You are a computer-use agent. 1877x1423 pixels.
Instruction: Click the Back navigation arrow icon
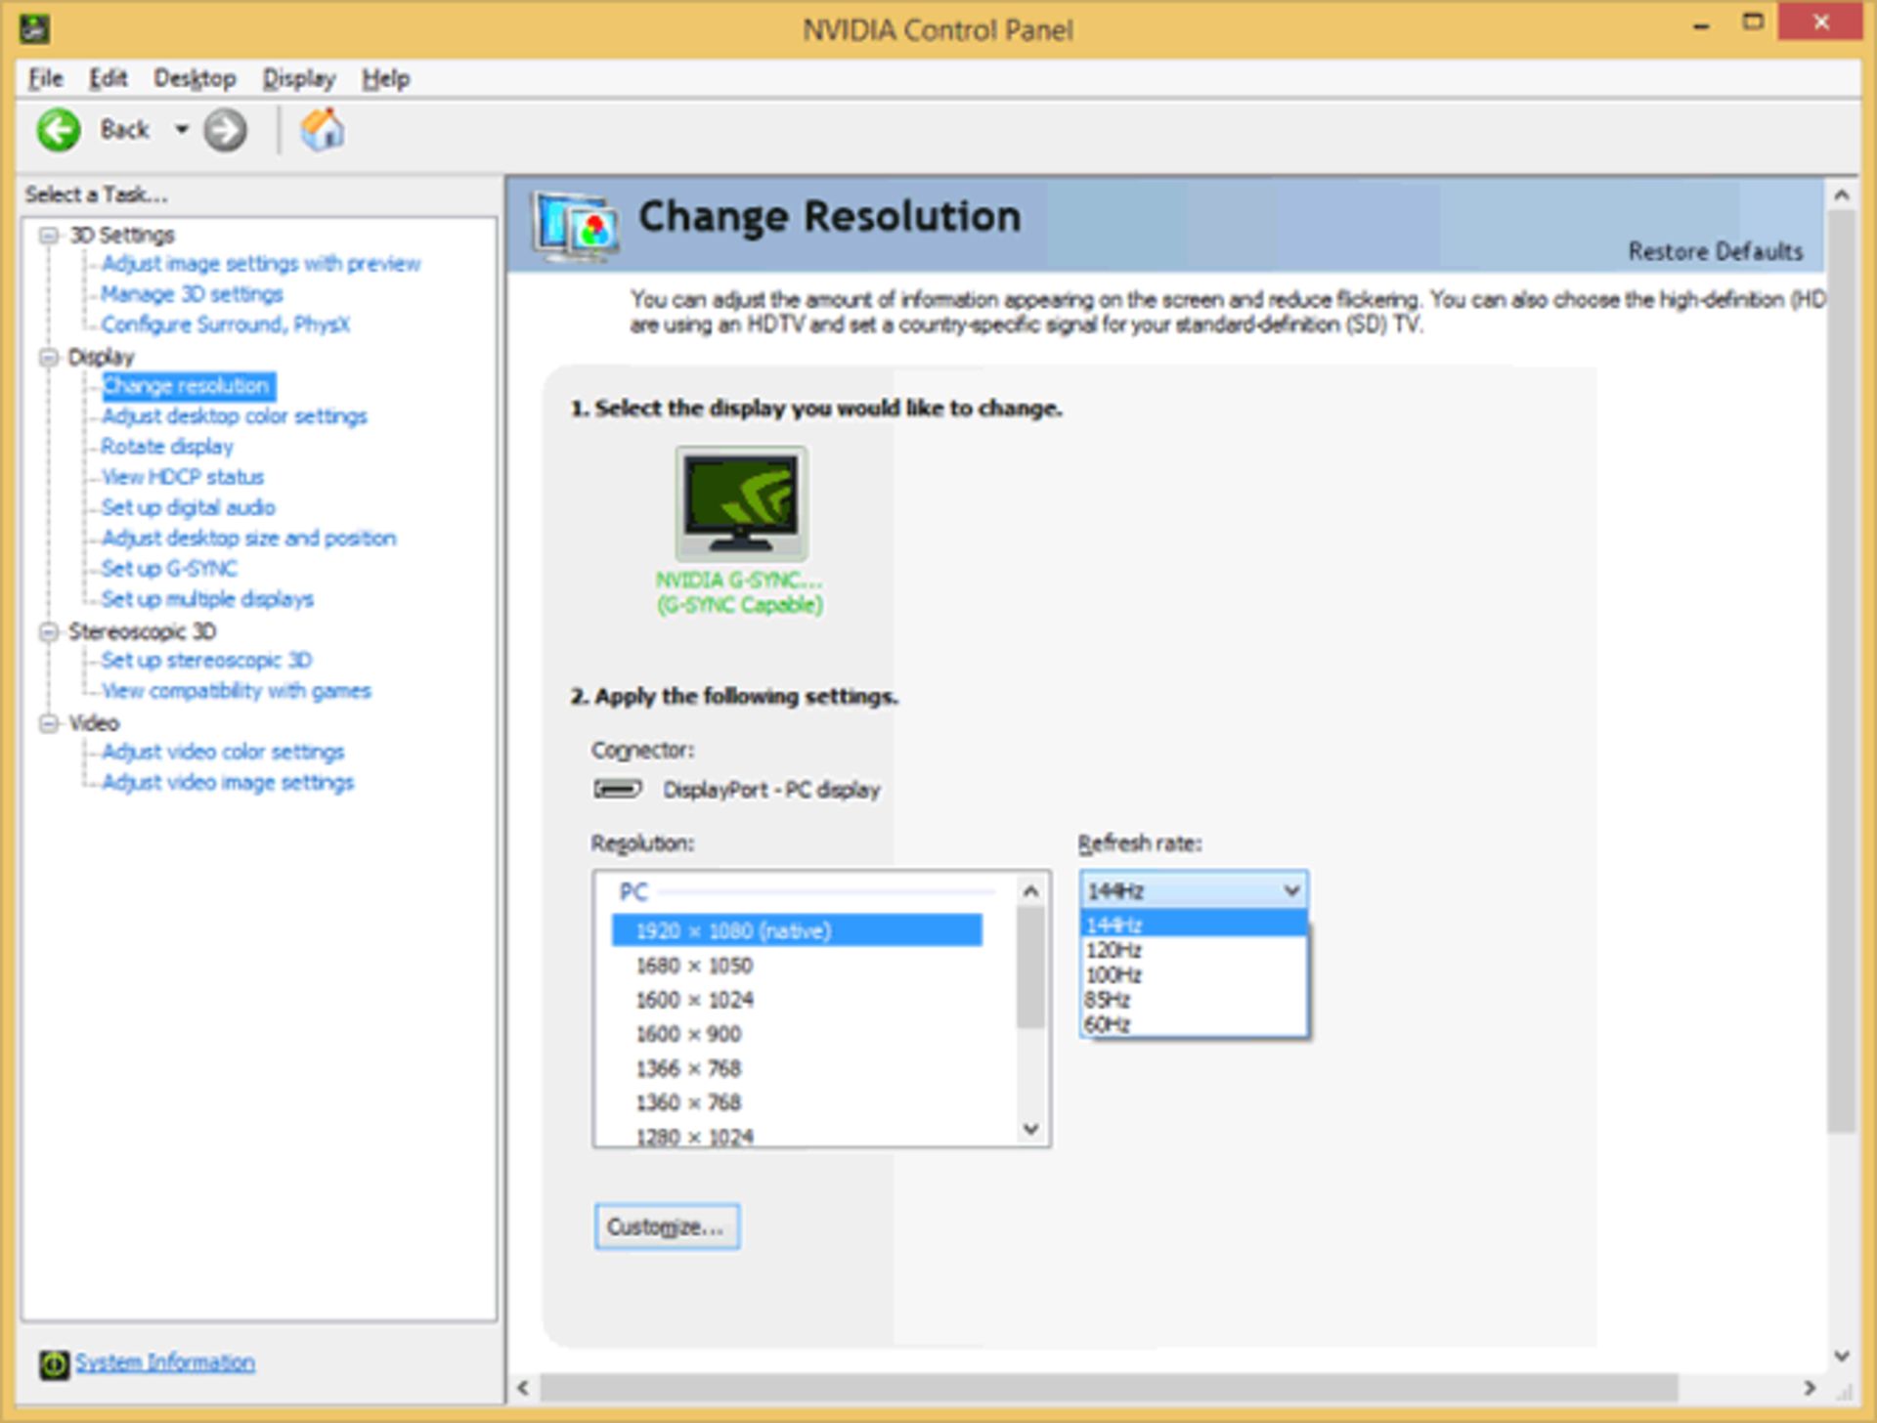point(57,129)
